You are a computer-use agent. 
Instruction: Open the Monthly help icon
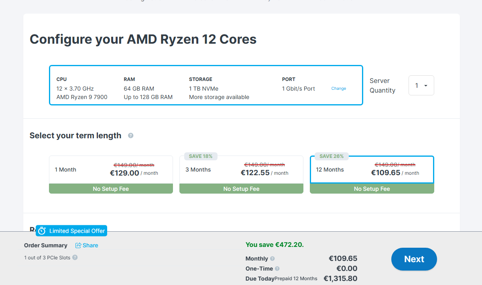pyautogui.click(x=273, y=259)
